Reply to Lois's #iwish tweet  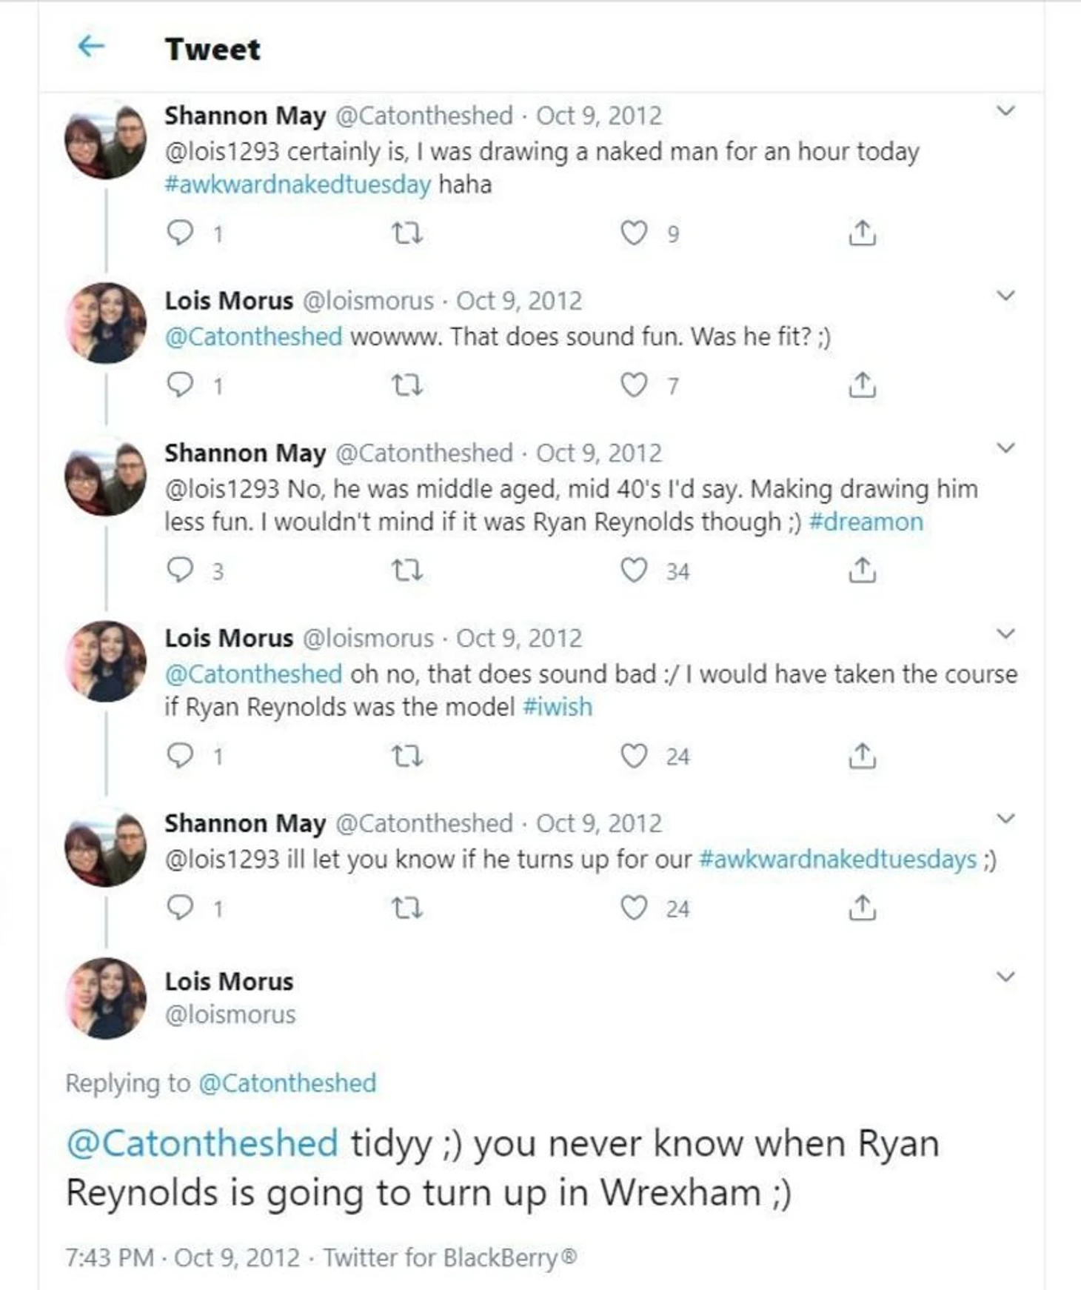click(x=180, y=757)
